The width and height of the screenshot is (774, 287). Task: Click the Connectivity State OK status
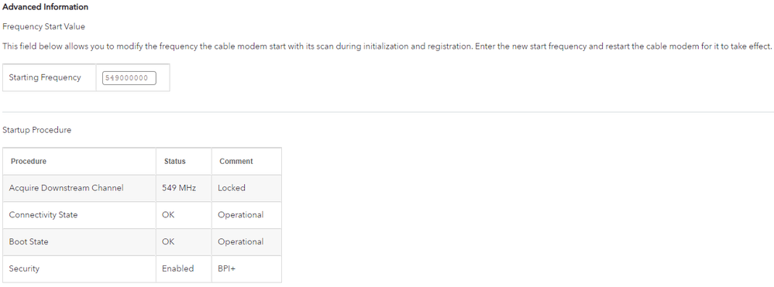pos(184,215)
